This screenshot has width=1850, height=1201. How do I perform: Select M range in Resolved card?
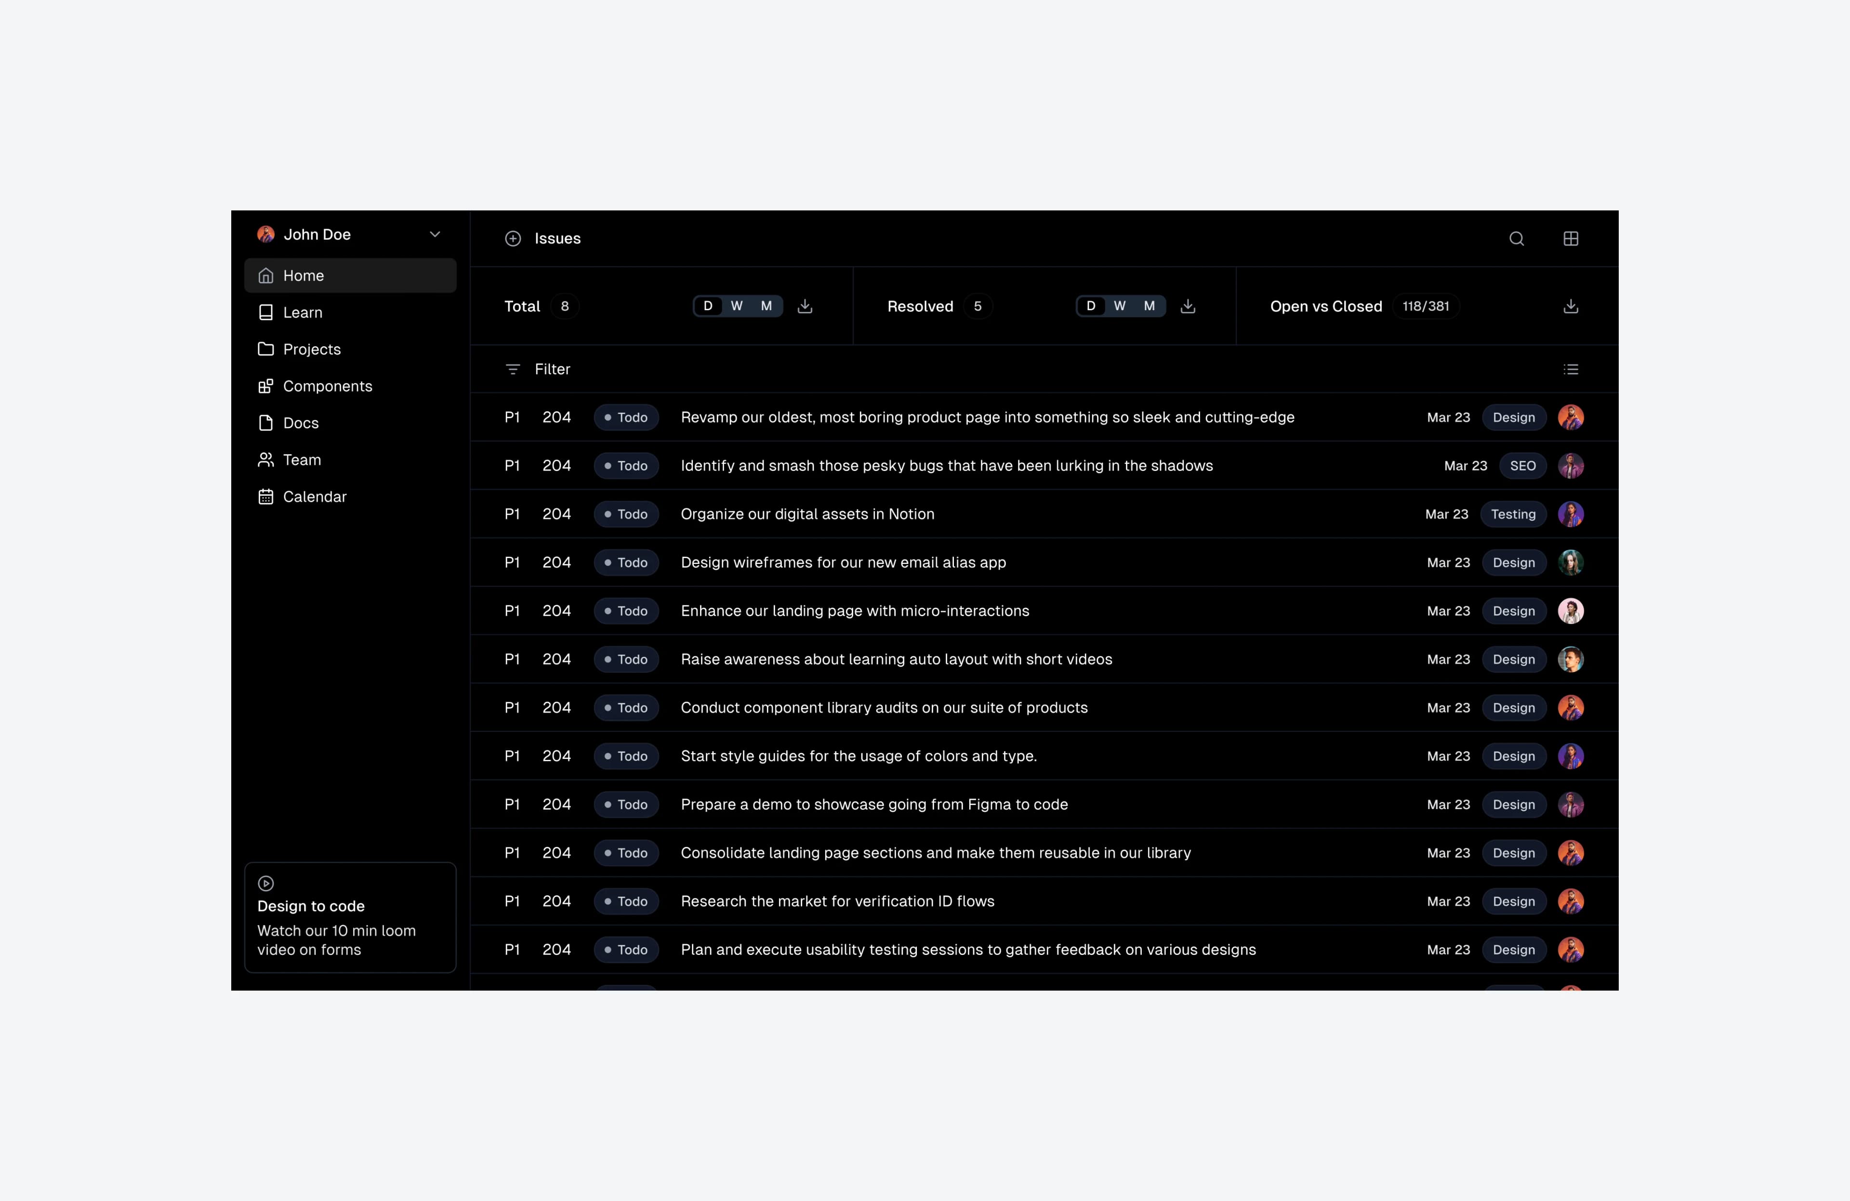click(1150, 306)
